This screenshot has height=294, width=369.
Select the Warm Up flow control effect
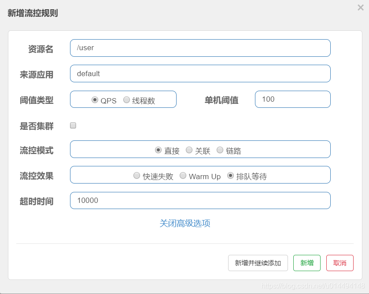click(183, 175)
